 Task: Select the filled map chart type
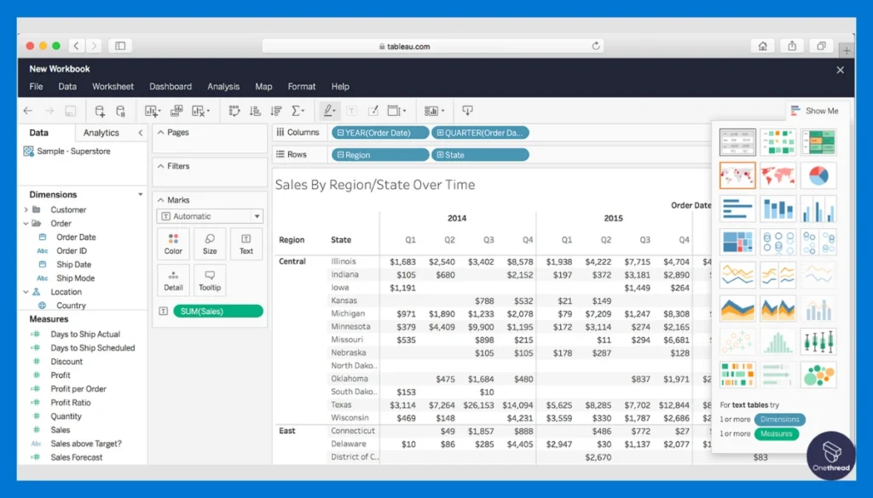[x=778, y=175]
